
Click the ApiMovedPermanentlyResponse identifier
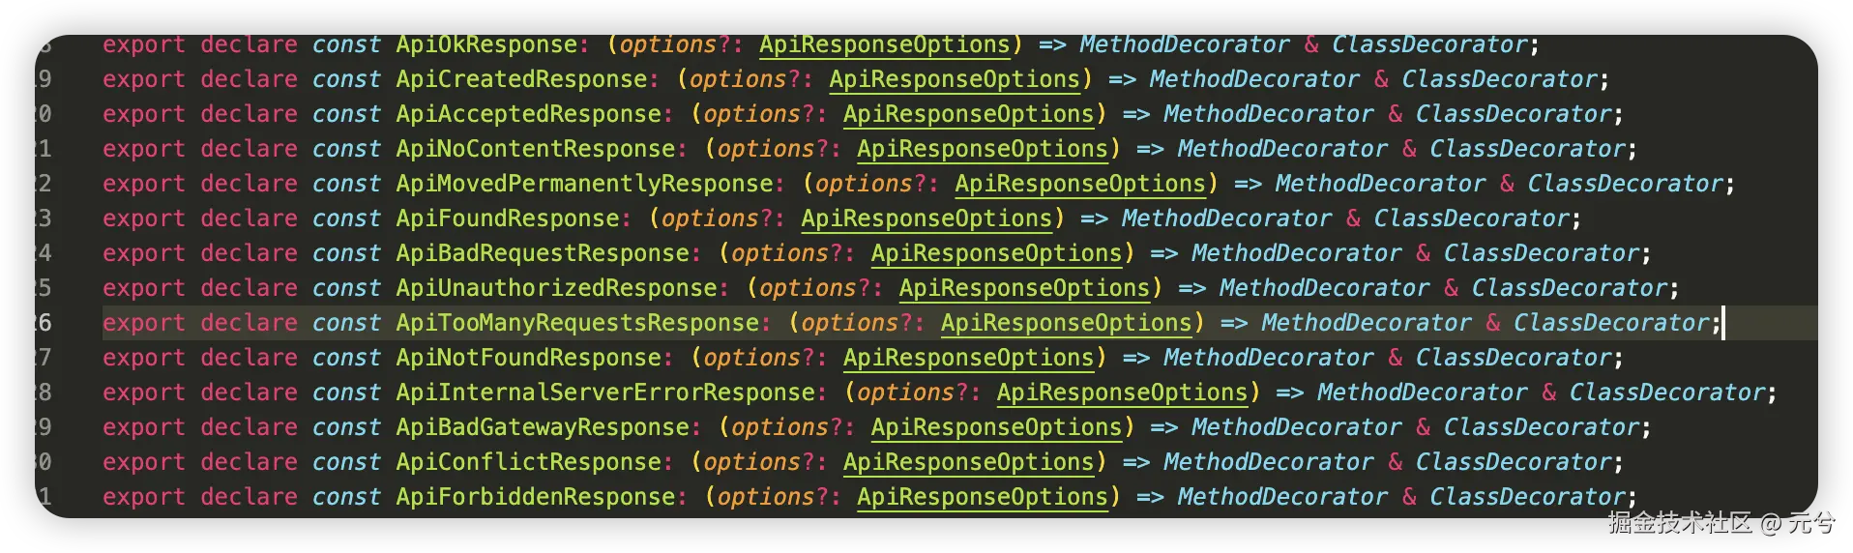[584, 184]
